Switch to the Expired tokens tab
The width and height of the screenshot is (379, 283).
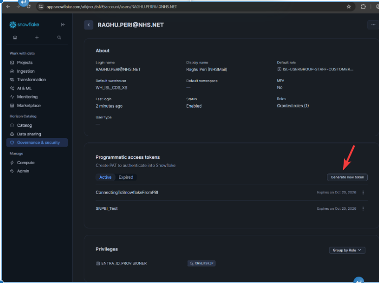click(x=126, y=177)
